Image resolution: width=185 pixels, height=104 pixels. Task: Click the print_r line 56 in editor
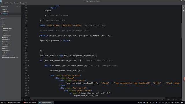tap(75, 36)
